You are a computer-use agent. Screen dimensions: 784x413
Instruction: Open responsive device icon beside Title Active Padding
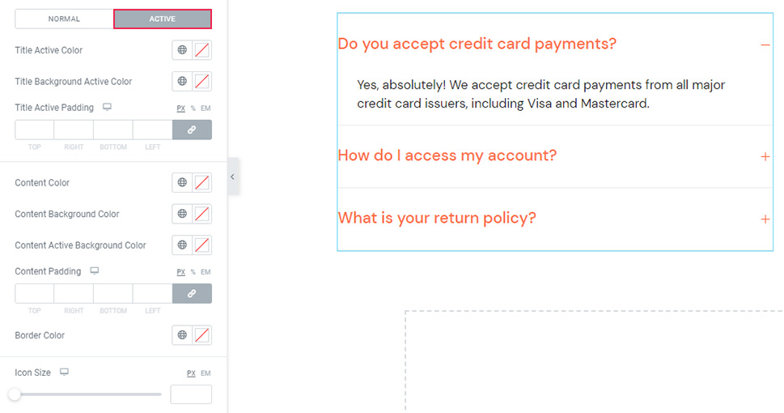[x=107, y=107]
